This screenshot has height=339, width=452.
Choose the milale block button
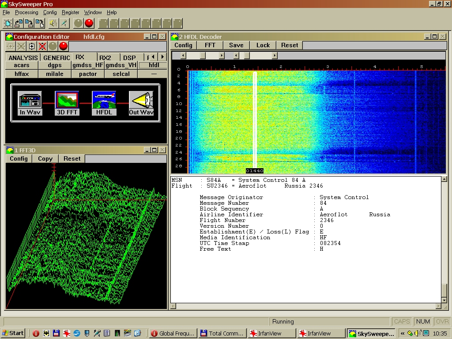tap(55, 74)
